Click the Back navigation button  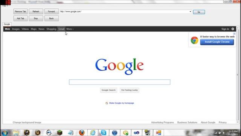(51, 19)
